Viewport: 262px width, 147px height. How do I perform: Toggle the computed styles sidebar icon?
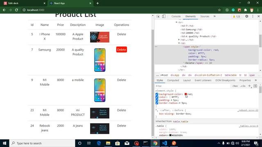[255, 86]
